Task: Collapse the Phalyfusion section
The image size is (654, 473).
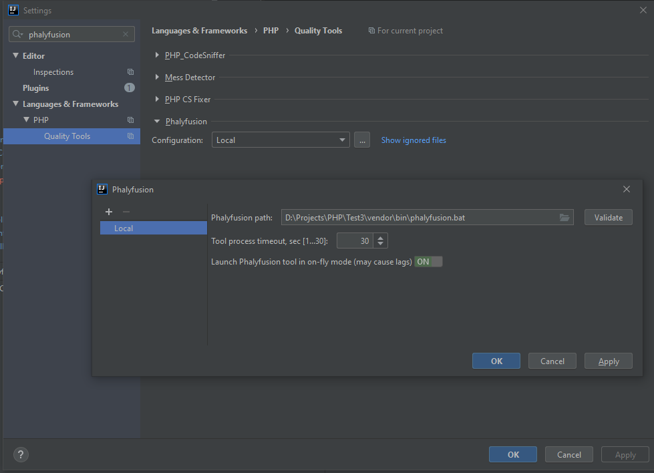Action: pyautogui.click(x=157, y=122)
